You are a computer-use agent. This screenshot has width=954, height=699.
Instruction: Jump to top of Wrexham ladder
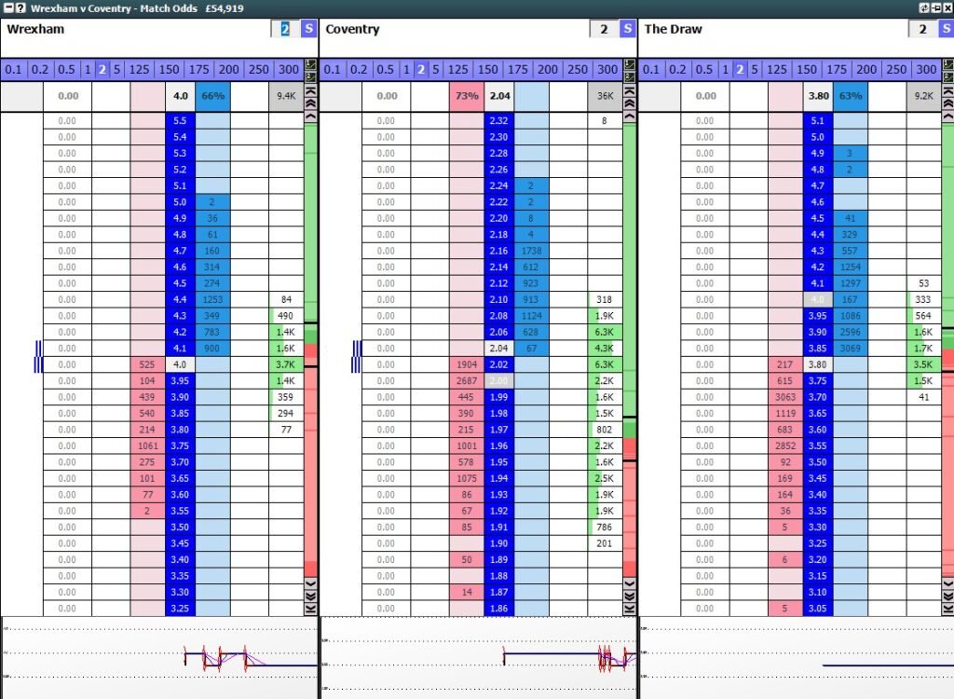(x=311, y=90)
